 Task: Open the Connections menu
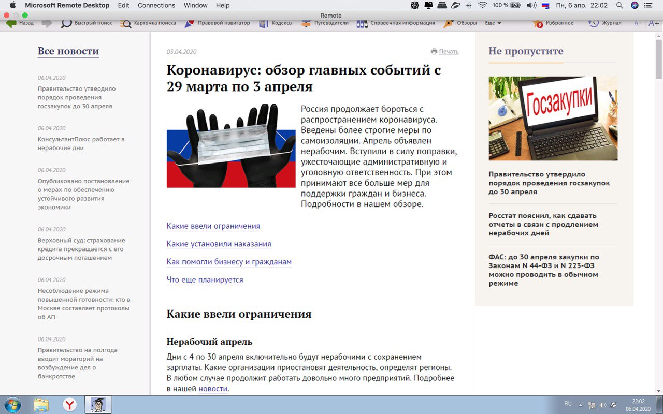156,5
